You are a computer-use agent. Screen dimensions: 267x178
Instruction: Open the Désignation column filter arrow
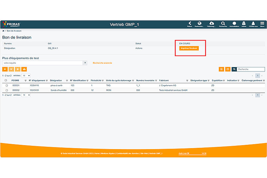tap(67, 80)
